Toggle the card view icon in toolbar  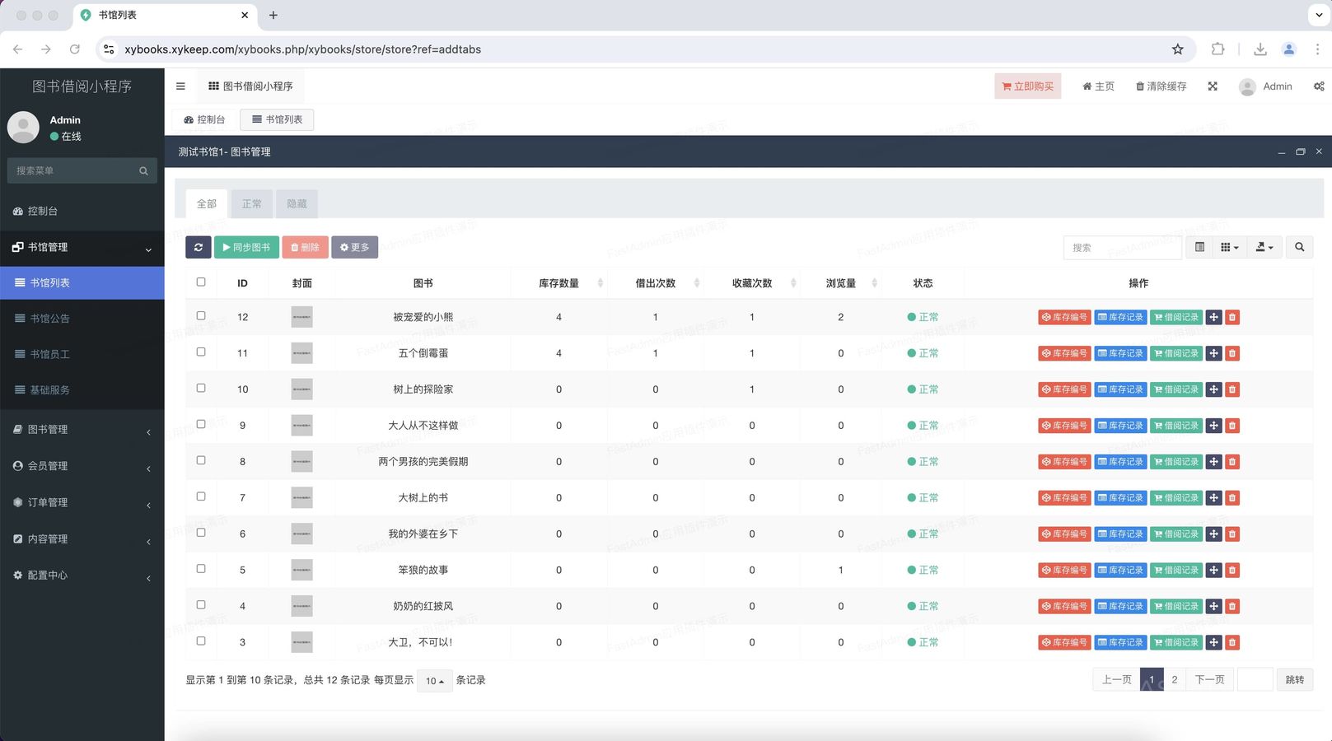1199,247
